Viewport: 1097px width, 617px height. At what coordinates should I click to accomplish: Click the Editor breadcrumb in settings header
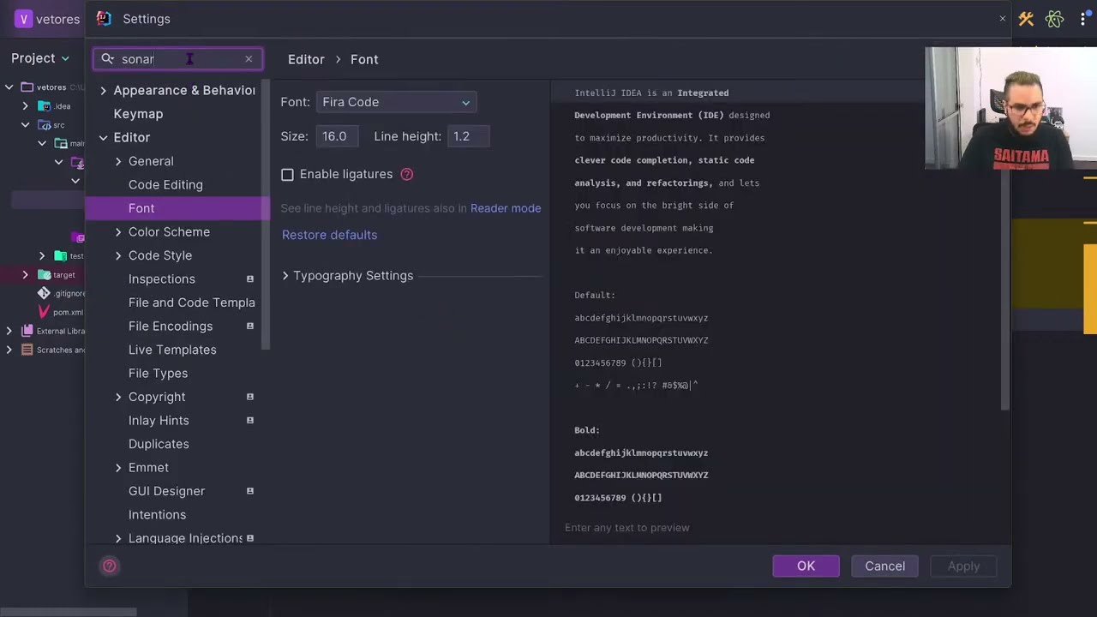coord(306,59)
